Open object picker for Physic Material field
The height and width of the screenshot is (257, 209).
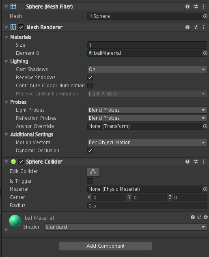coord(205,189)
